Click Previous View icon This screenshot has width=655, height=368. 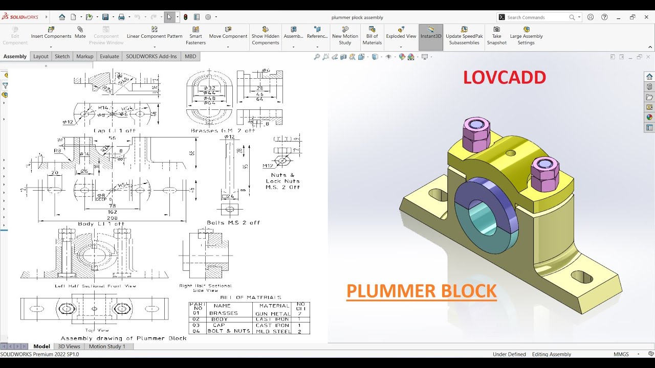pos(335,57)
